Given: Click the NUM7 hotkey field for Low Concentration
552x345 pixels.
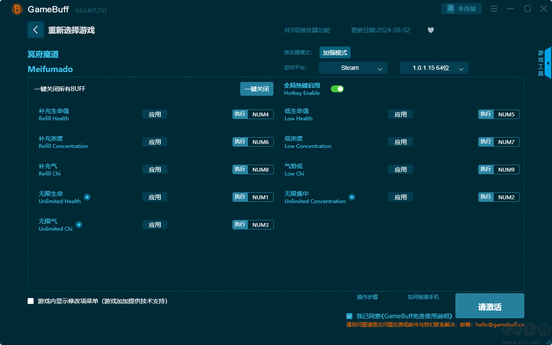Looking at the screenshot, I should click(506, 142).
